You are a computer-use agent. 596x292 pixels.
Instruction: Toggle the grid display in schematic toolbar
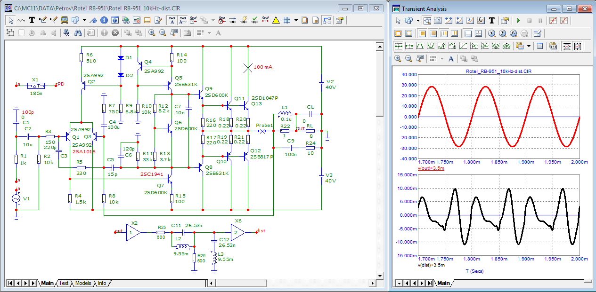[x=287, y=20]
